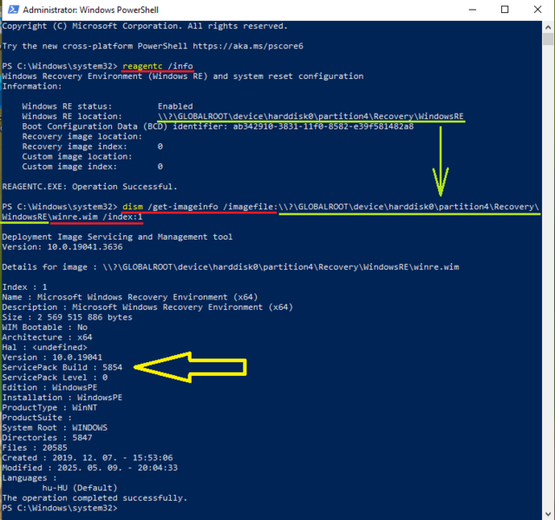This screenshot has height=520, width=555.
Task: Click 'The operation completed successfully.' line
Action: click(x=95, y=497)
